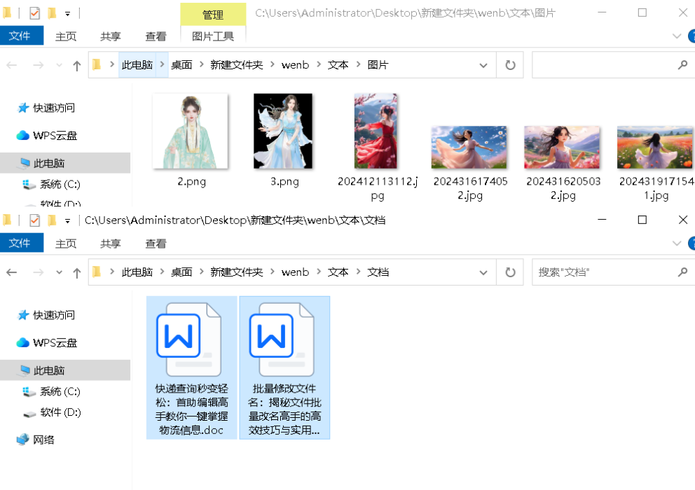This screenshot has width=695, height=490.
Task: Click 此电脑 breadcrumb in 图片 window address bar
Action: [137, 65]
